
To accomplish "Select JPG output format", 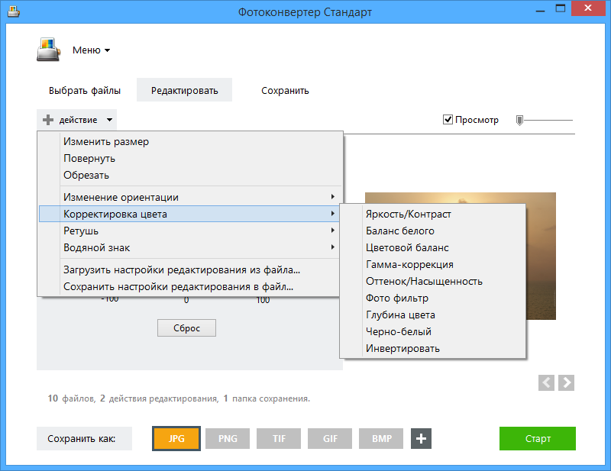I will (176, 439).
